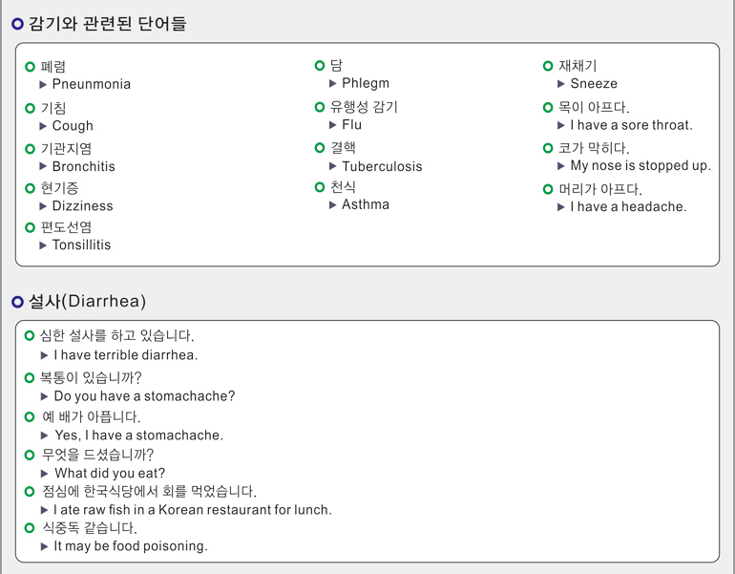Click the triangle before Tuberculosis

(x=333, y=166)
